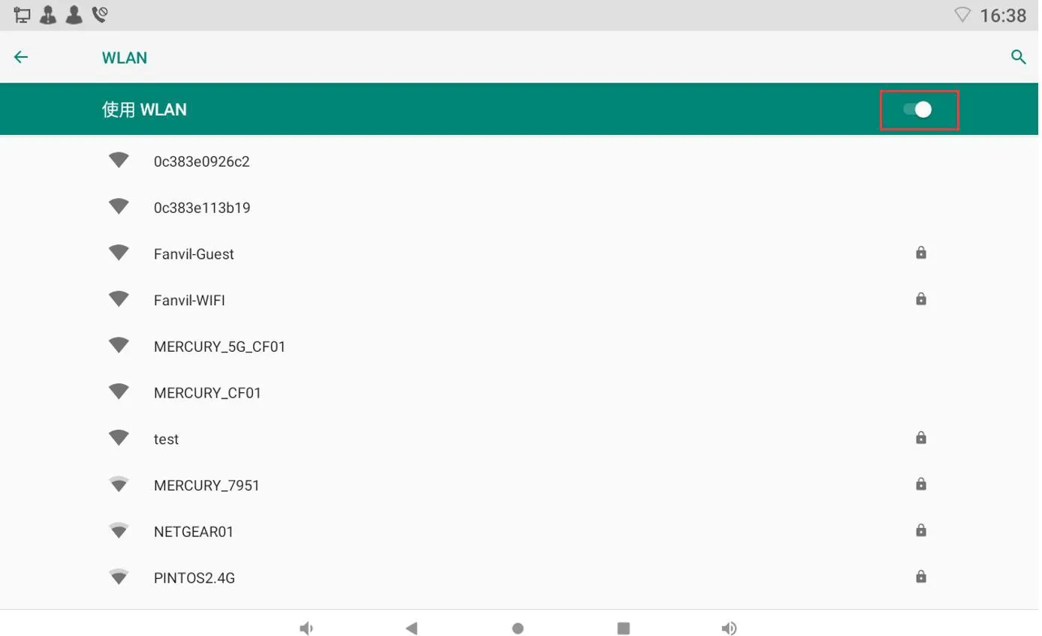The width and height of the screenshot is (1042, 636).
Task: Select the MERCURY_7951 network entry
Action: 206,485
